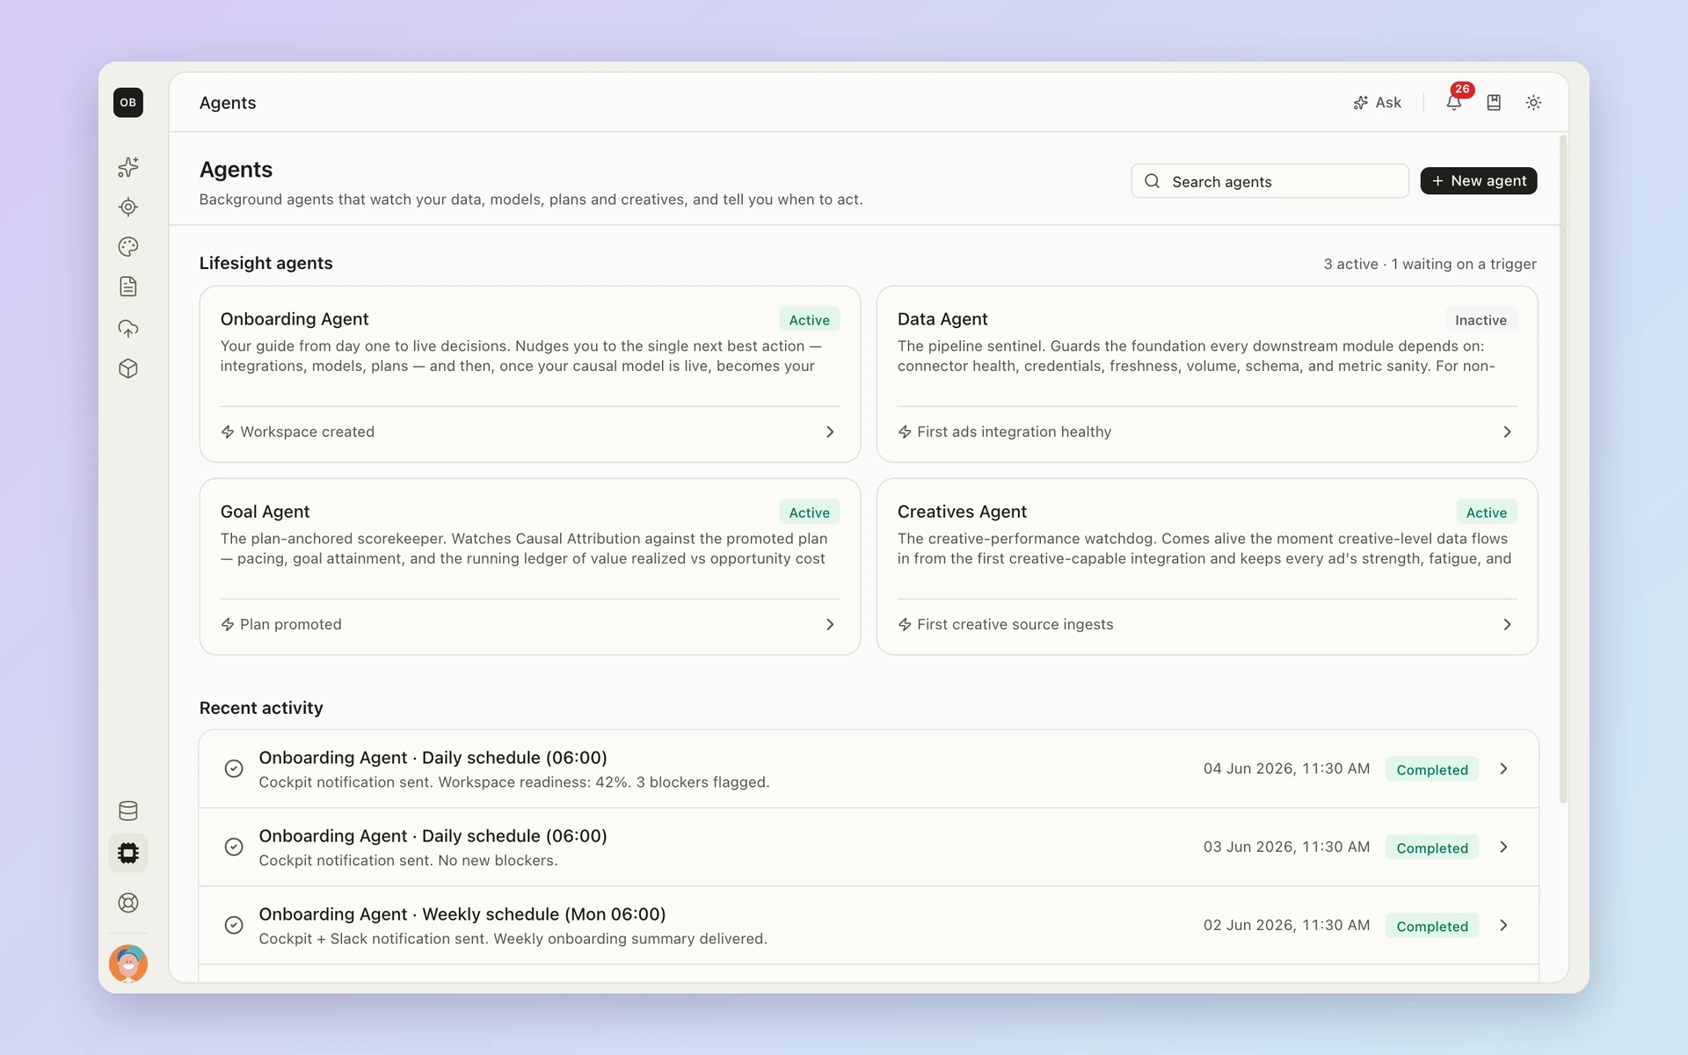Focus the Search agents field
This screenshot has width=1688, height=1055.
click(1270, 181)
